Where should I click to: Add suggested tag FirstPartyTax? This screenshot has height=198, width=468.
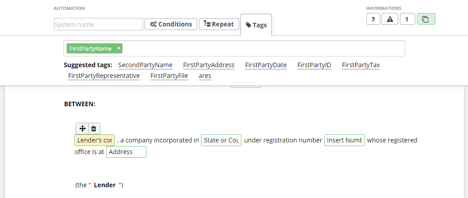coord(361,65)
